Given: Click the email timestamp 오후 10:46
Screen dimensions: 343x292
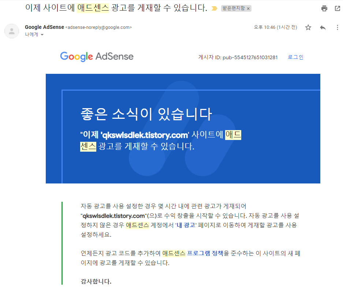Looking at the screenshot, I should click(275, 27).
